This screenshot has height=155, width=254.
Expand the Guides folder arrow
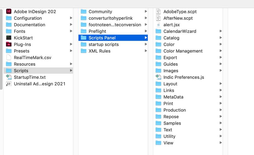[221, 64]
